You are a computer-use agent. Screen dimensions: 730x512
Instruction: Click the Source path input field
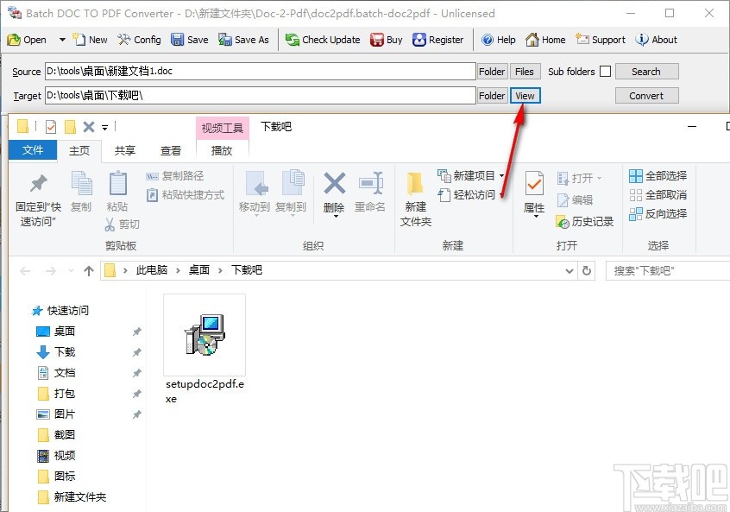[x=261, y=72]
